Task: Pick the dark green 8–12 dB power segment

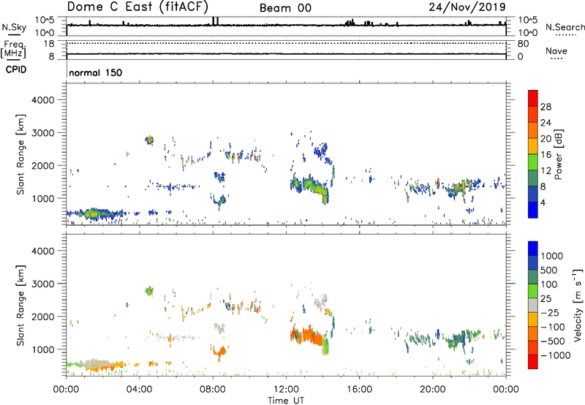Action: click(x=533, y=178)
